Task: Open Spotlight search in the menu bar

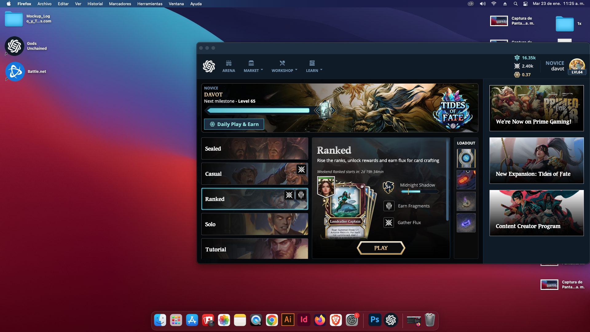Action: pyautogui.click(x=515, y=4)
